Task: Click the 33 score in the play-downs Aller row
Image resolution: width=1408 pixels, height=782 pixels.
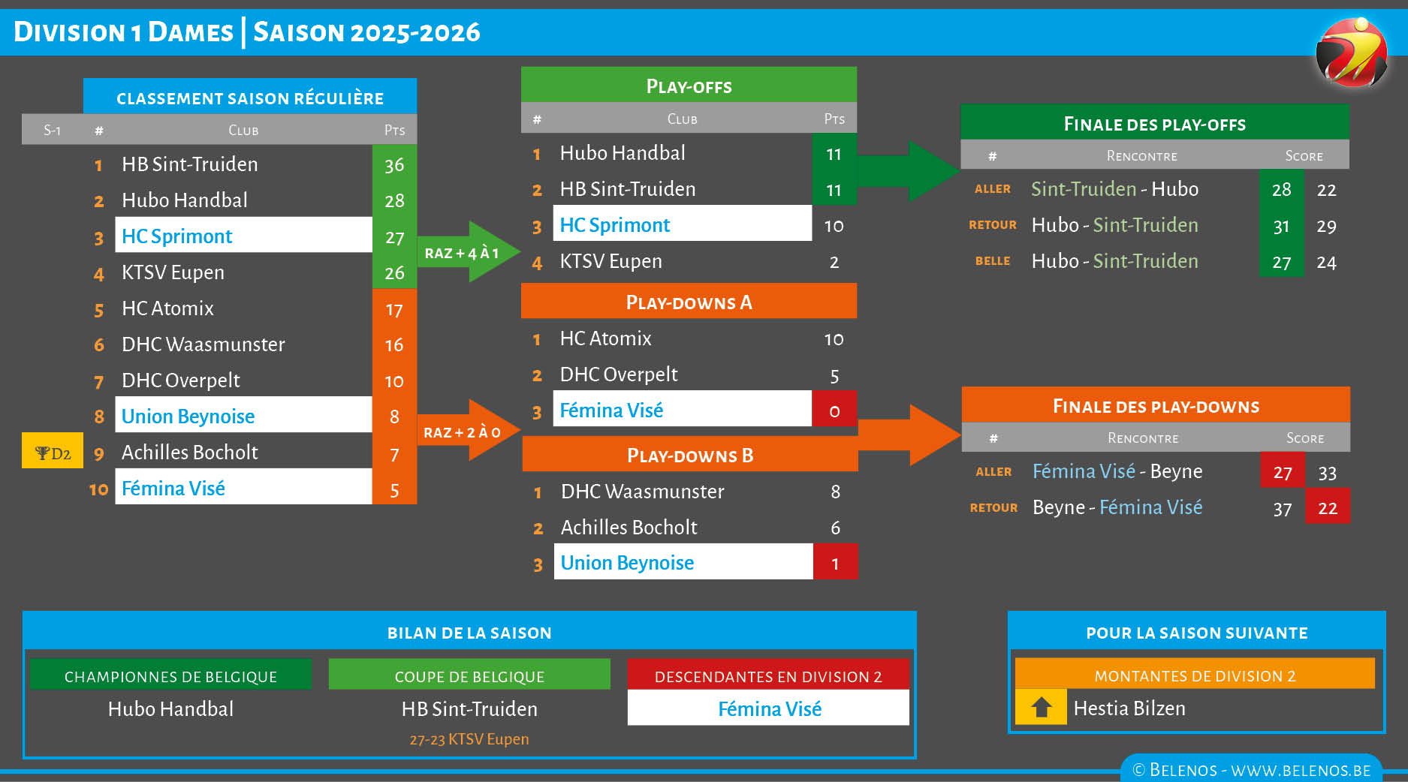Action: (1327, 472)
